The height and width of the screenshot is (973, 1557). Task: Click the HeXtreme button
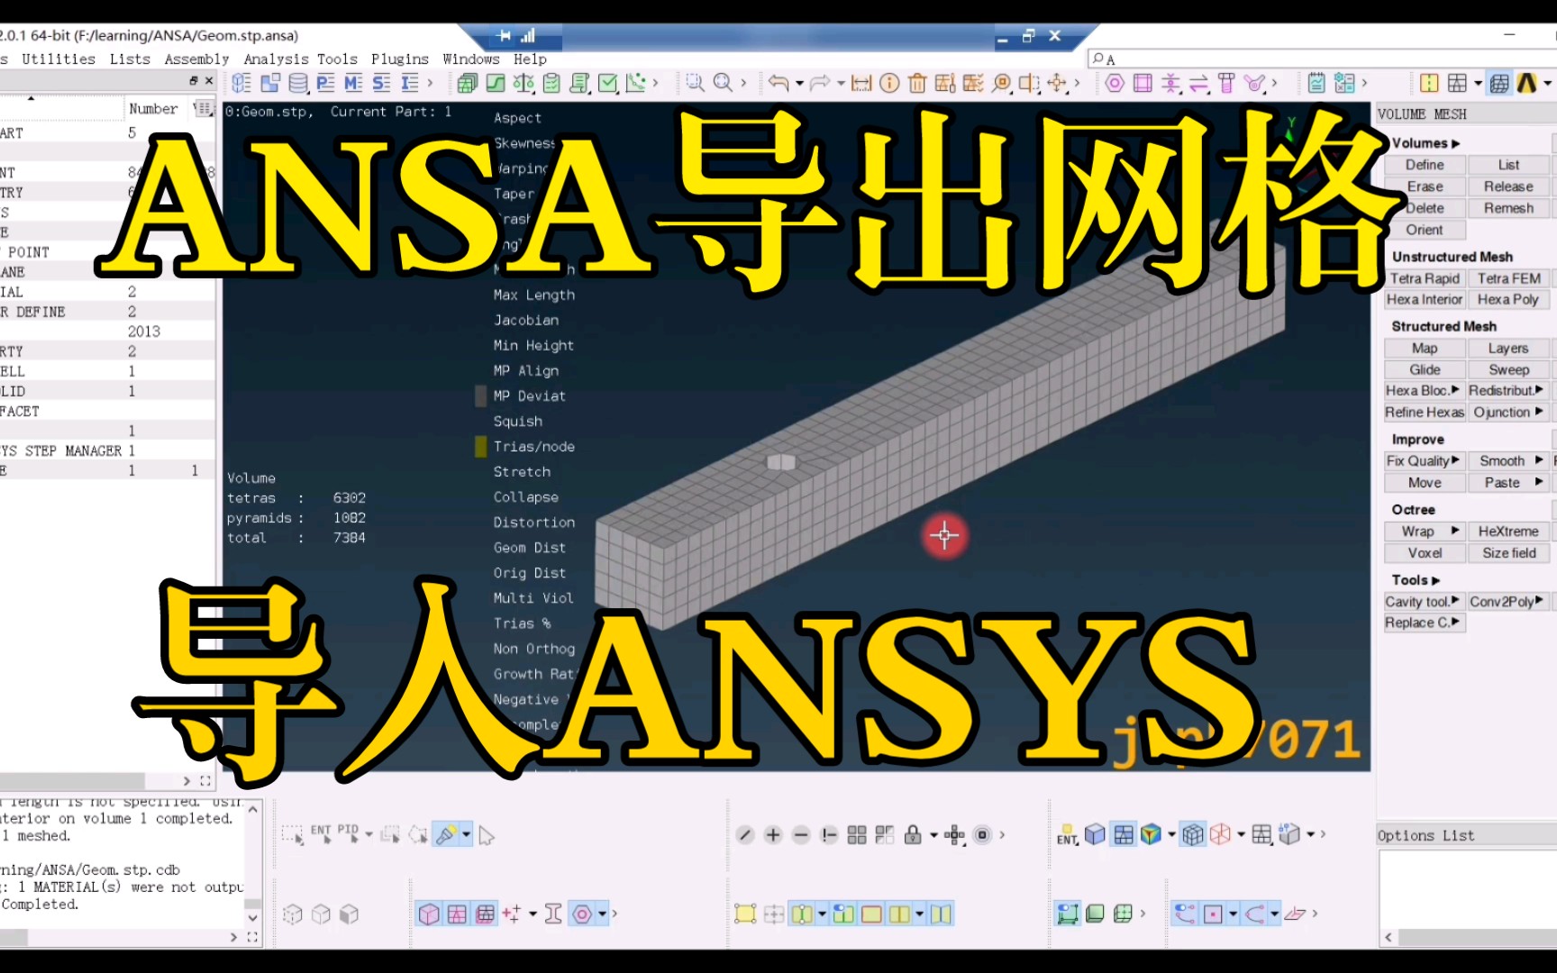1508,532
